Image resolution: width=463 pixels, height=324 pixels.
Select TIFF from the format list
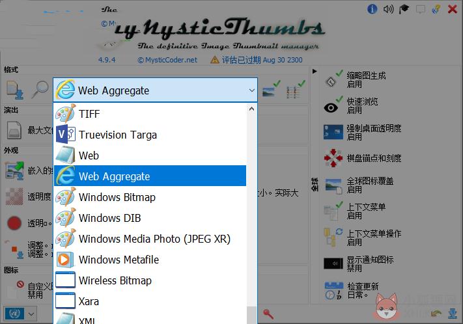(150, 114)
